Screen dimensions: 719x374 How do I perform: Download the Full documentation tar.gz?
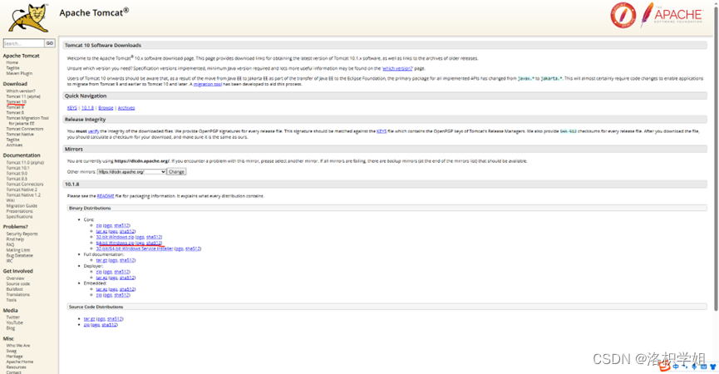point(101,260)
